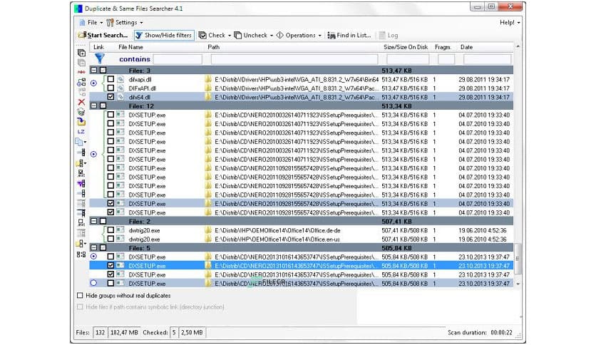The height and width of the screenshot is (345, 596).
Task: Select the link radio button of Files: 3 group
Action: (93, 83)
